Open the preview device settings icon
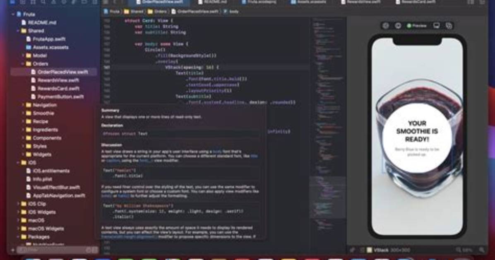Image resolution: width=495 pixels, height=260 pixels. point(436,26)
